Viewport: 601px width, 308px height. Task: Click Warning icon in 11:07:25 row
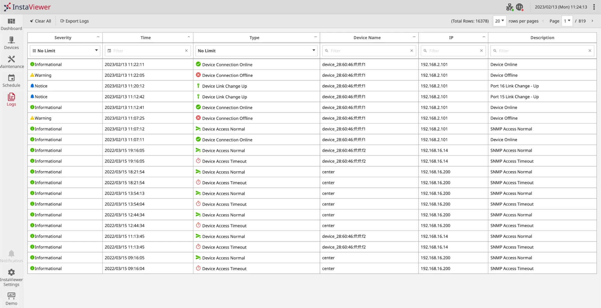[x=32, y=118]
